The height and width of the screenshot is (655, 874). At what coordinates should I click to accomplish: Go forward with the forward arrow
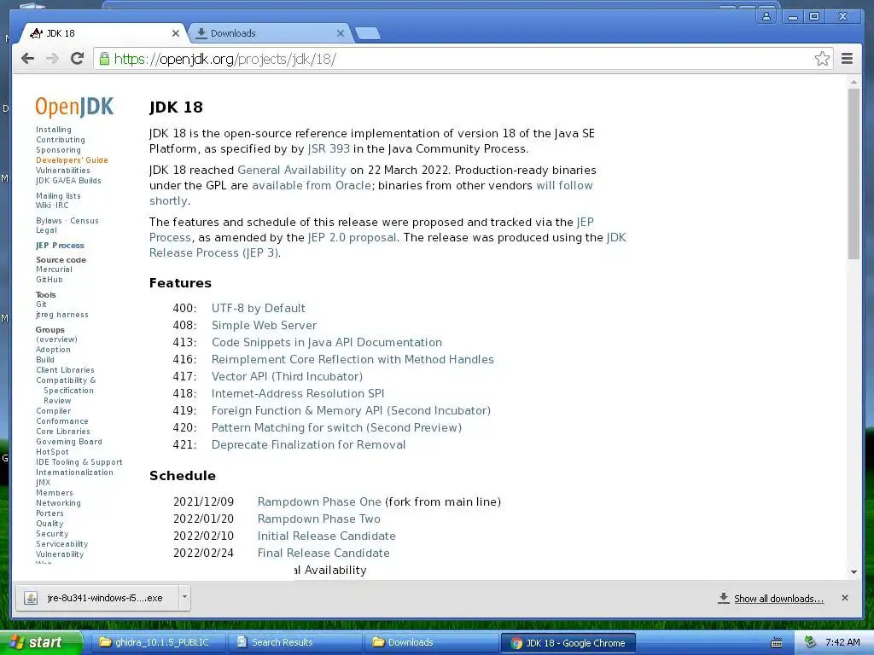tap(52, 59)
